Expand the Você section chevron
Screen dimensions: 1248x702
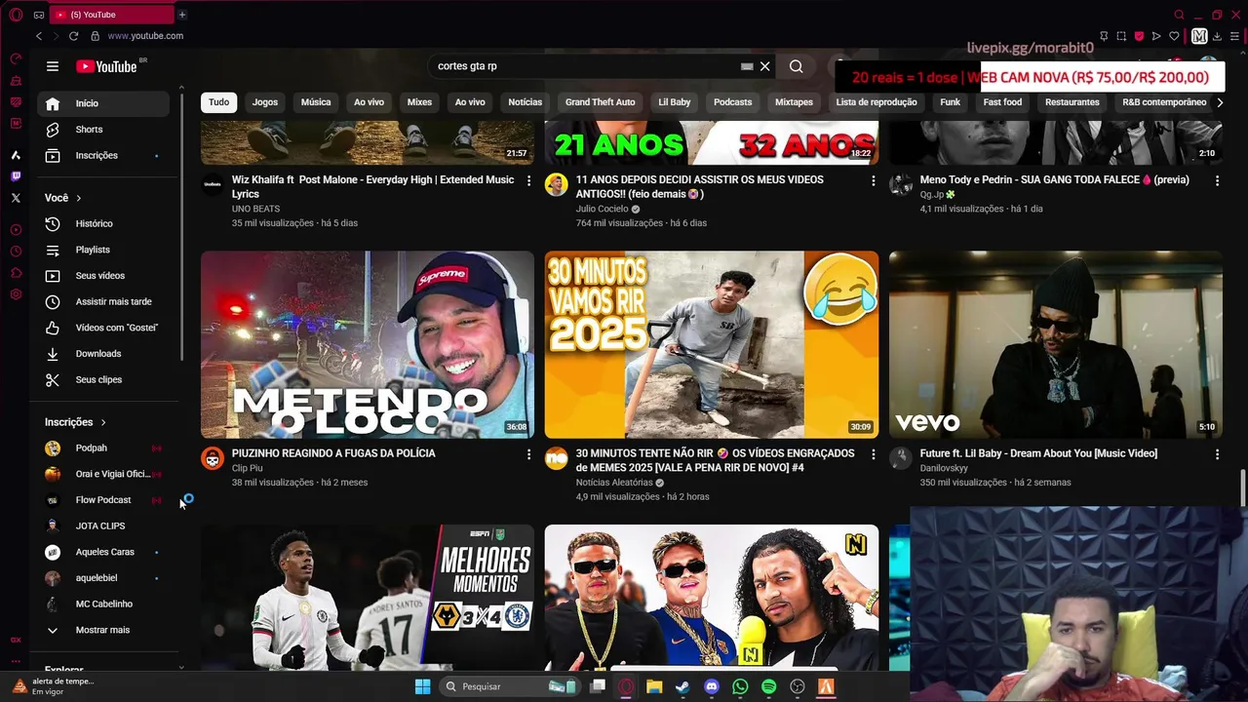pos(79,198)
